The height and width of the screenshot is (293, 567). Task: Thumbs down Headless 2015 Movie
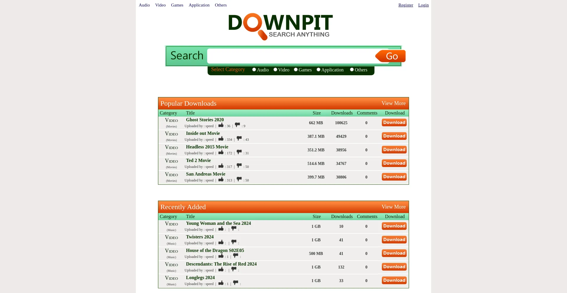tap(239, 152)
